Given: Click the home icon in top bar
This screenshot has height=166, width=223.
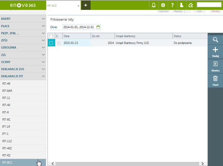Looking at the screenshot, I should (x=191, y=5).
